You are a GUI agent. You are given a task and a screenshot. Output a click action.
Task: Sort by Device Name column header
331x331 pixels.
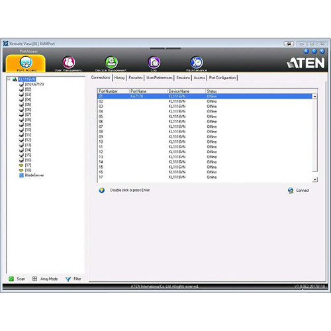(x=187, y=91)
